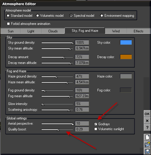Switch to the Clouds tab

pyautogui.click(x=53, y=31)
